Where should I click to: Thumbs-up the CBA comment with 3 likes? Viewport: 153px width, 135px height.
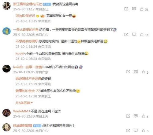tap(143, 72)
